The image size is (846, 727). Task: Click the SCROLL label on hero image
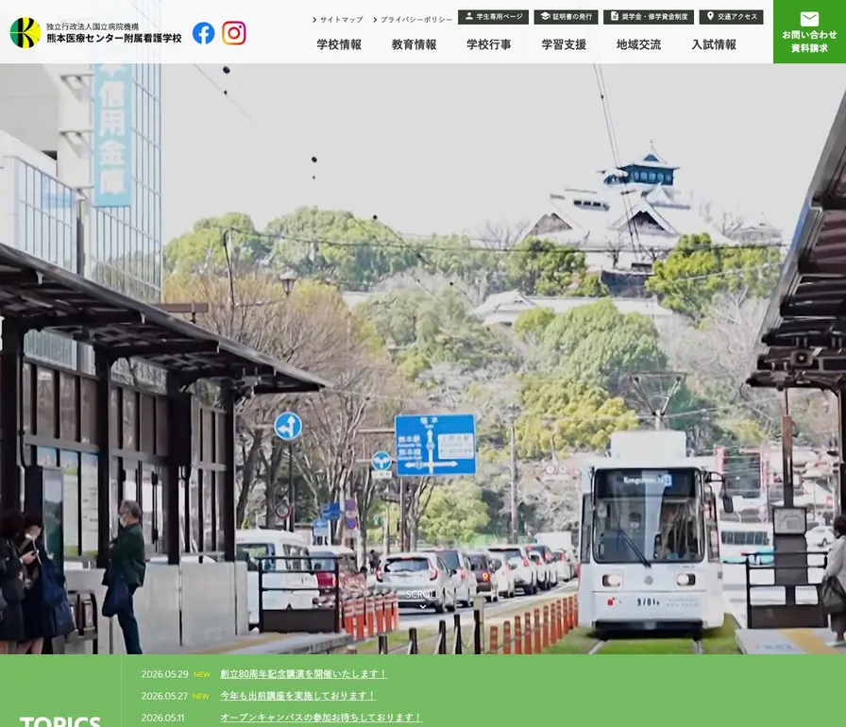[423, 594]
